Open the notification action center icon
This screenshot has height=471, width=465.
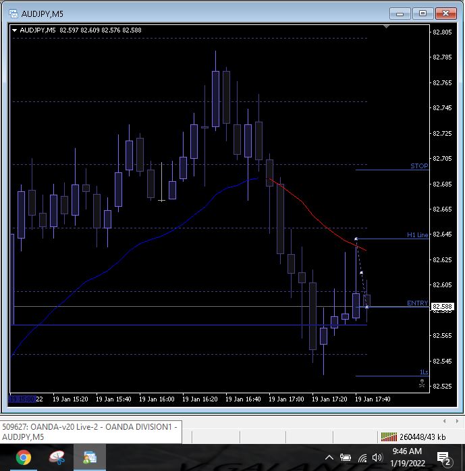tap(443, 458)
